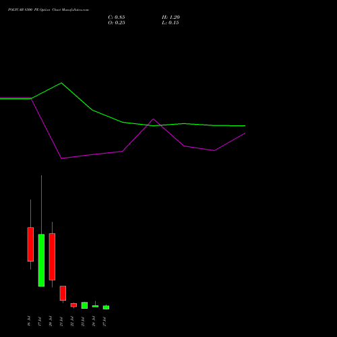Click the 21 Jul date label

click(x=61, y=321)
